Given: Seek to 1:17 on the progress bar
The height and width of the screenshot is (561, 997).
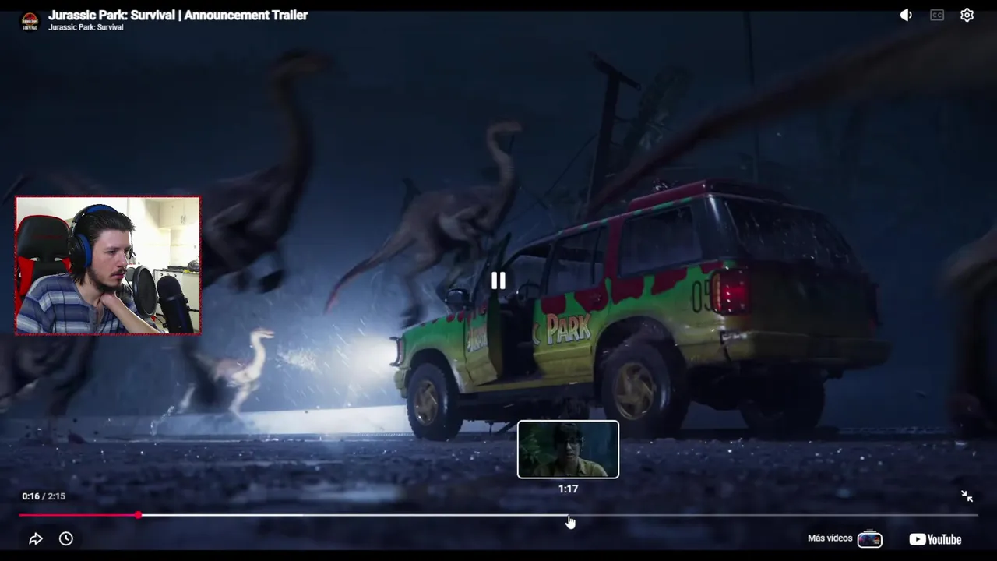Looking at the screenshot, I should (569, 515).
